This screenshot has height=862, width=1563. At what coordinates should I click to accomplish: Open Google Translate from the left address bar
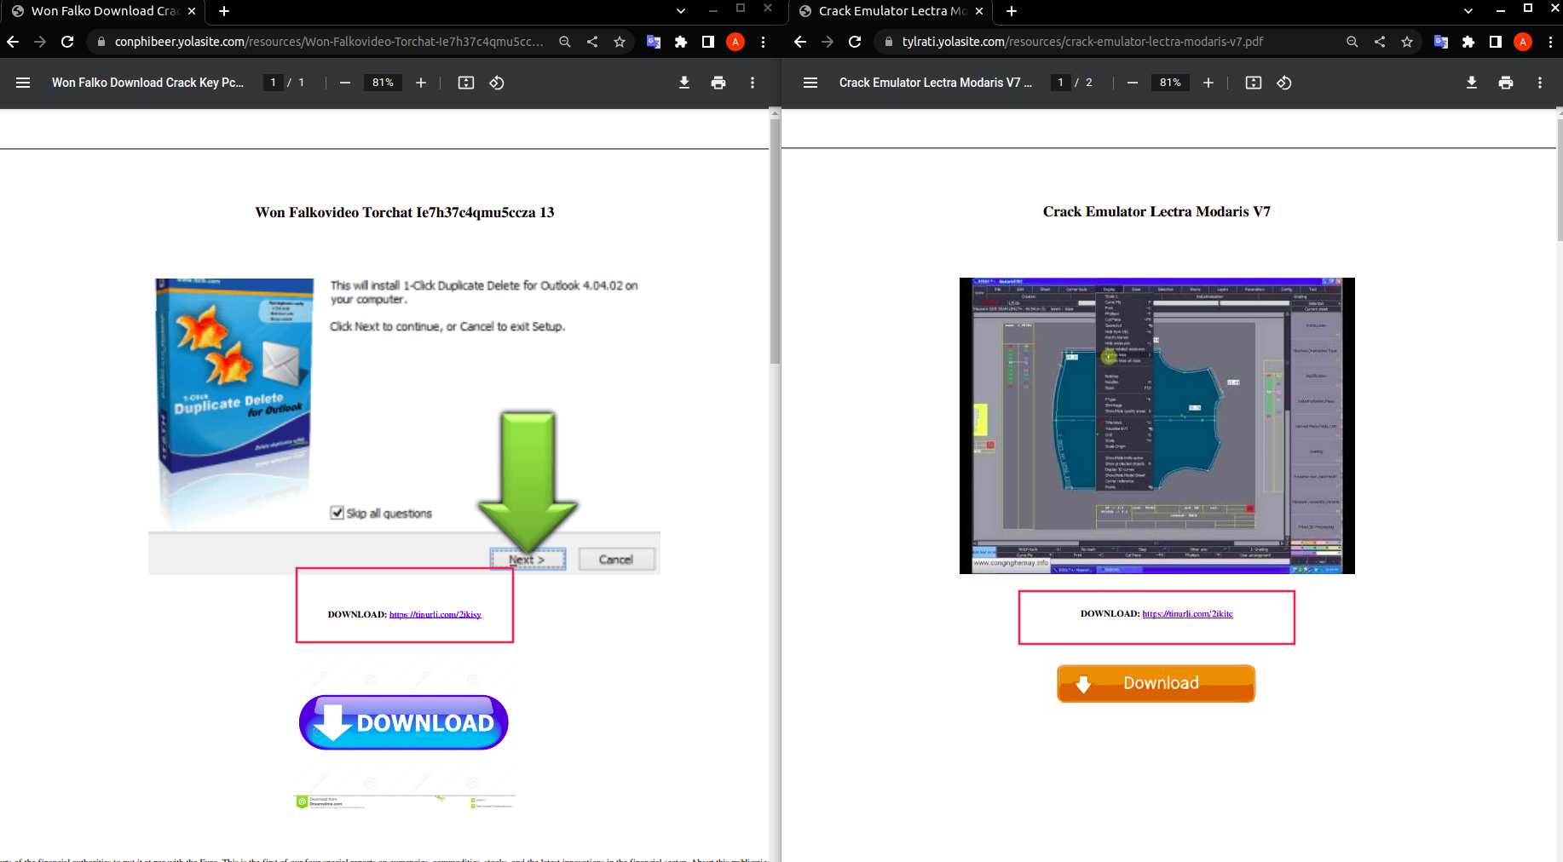tap(654, 42)
